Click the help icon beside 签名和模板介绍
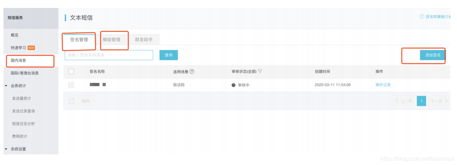 pyautogui.click(x=422, y=17)
